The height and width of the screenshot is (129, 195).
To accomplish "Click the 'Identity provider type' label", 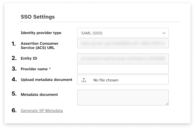I will pos(41,33).
